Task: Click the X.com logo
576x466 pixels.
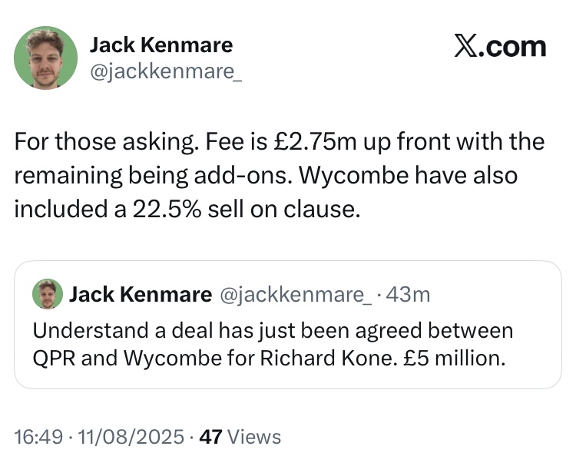Action: [x=499, y=47]
